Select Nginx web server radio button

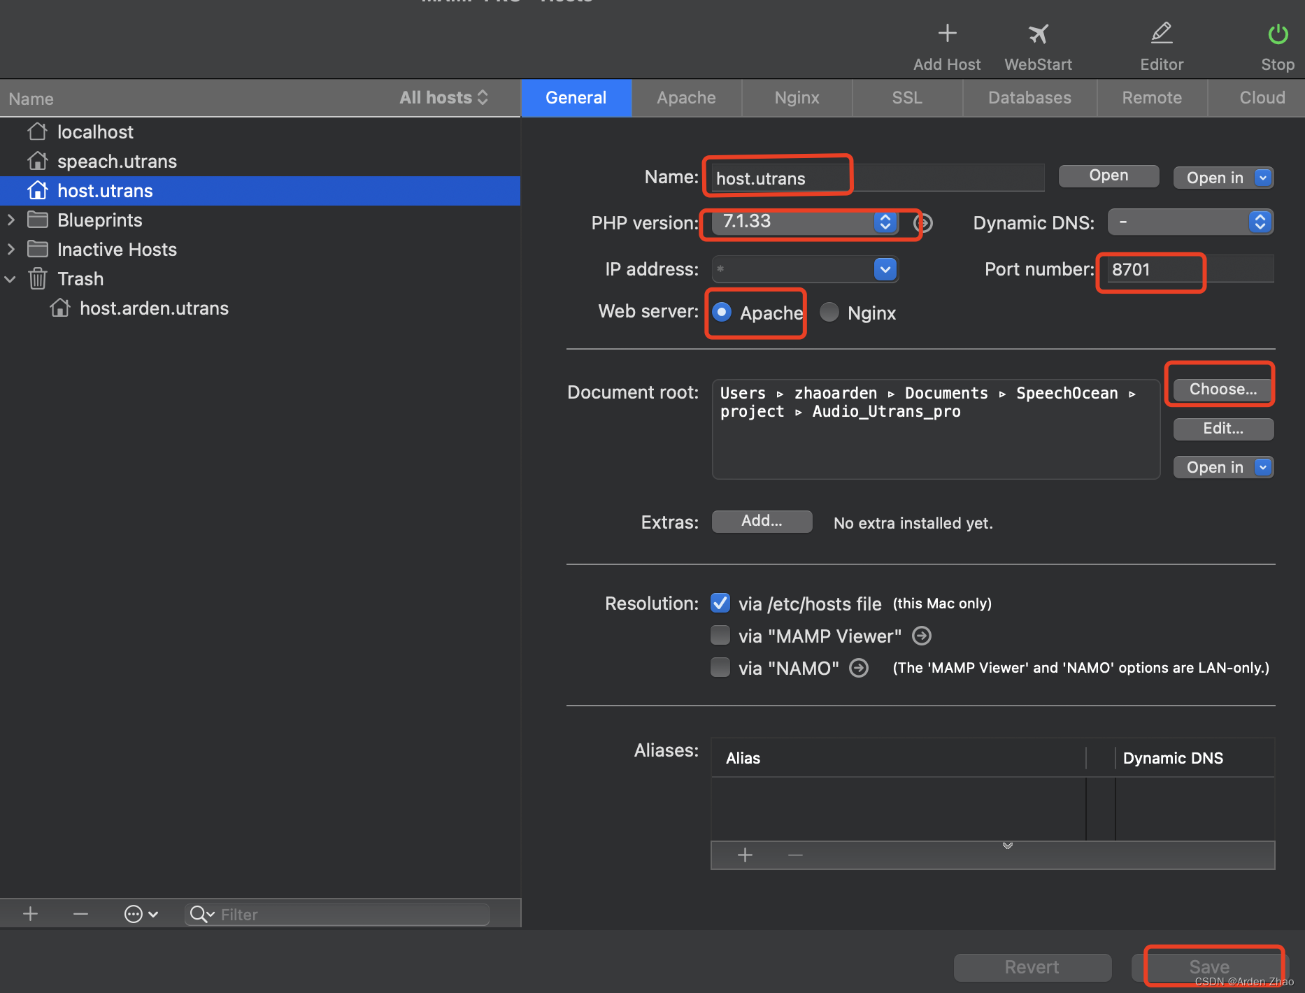coord(829,312)
